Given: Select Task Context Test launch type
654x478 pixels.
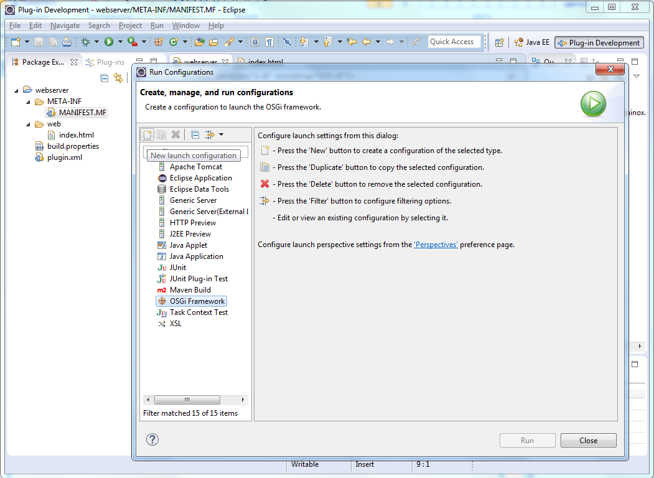Looking at the screenshot, I should coord(193,312).
